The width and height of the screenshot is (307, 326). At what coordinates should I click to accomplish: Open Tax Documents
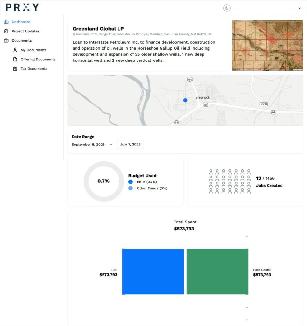[34, 69]
